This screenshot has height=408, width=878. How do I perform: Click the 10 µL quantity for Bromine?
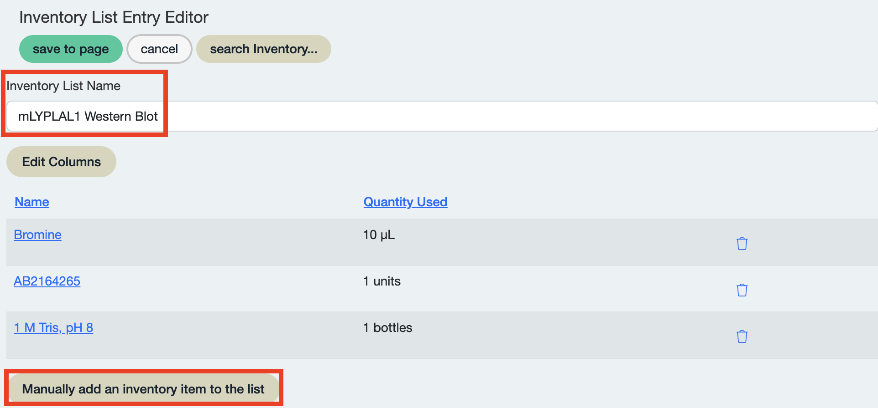379,235
